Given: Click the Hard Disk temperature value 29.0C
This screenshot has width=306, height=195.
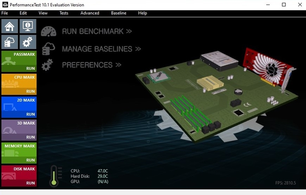Looking at the screenshot, I should tap(103, 176).
